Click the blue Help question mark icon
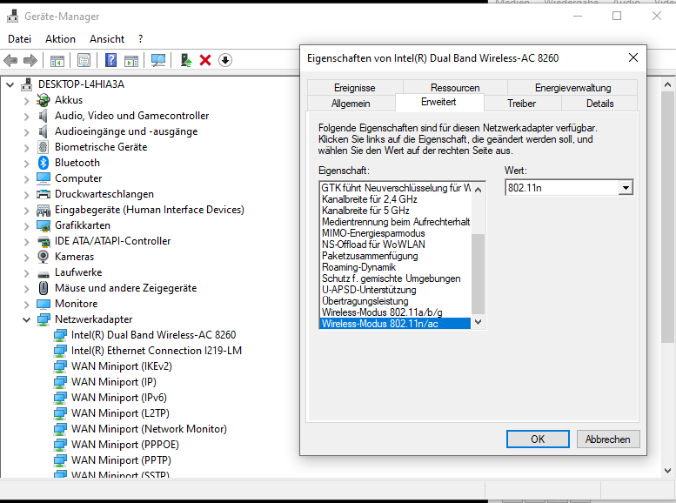The image size is (676, 503). tap(110, 60)
